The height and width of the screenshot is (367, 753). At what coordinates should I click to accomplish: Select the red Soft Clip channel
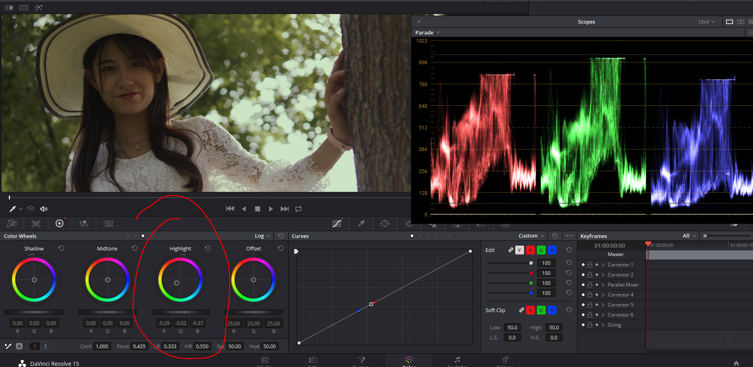coord(530,311)
